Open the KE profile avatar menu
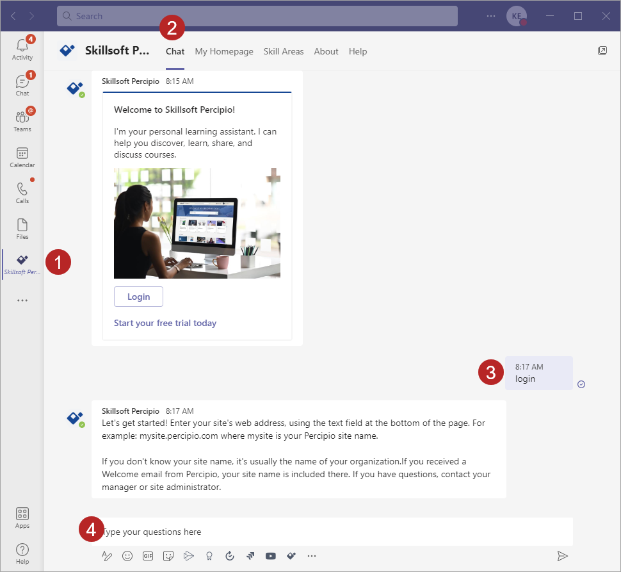Image resolution: width=621 pixels, height=572 pixels. tap(517, 16)
